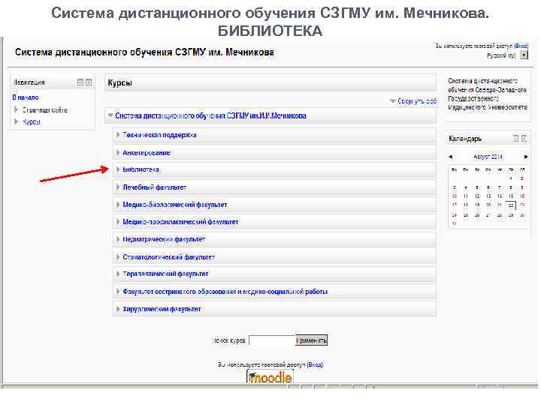Expand the Хирургический факультет arrow
Viewport: 541px width, 405px height.
(x=118, y=309)
